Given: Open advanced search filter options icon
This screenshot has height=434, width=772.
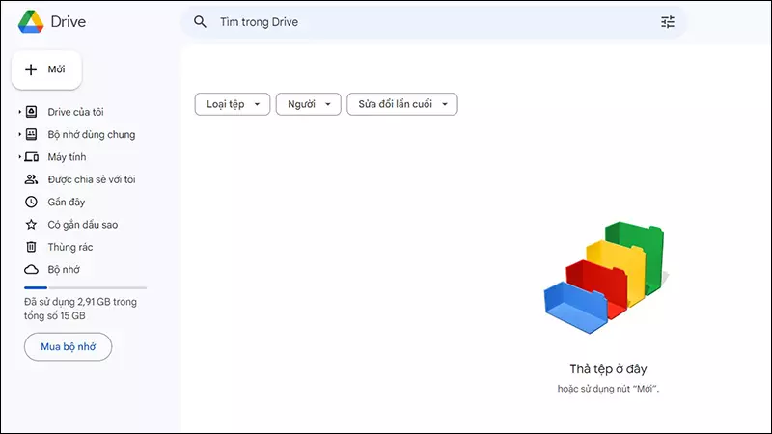Looking at the screenshot, I should click(x=668, y=21).
